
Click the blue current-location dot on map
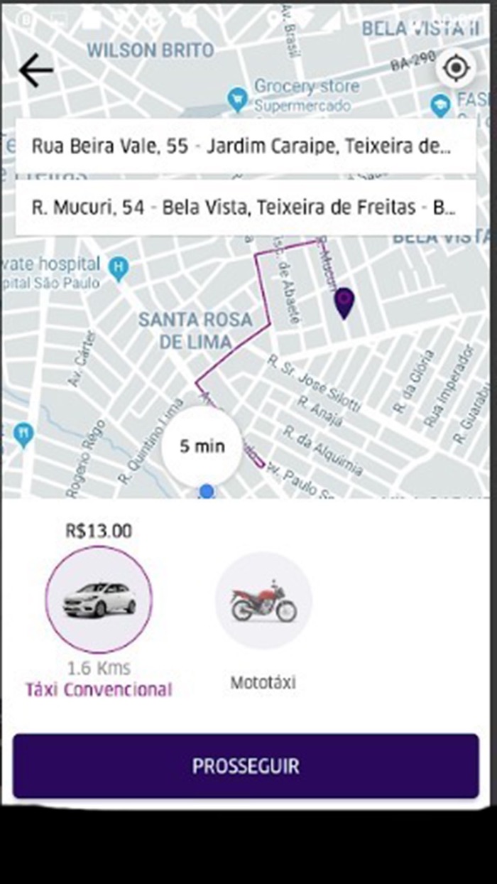tap(206, 490)
